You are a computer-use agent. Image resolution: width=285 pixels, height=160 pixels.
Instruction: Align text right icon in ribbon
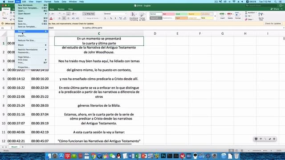click(x=68, y=18)
